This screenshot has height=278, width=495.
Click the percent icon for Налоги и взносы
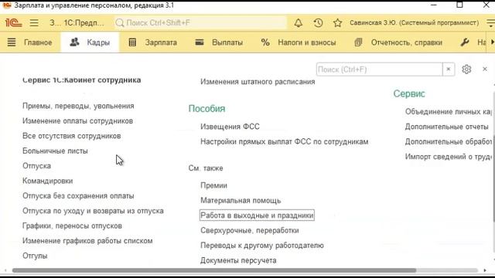(x=265, y=42)
